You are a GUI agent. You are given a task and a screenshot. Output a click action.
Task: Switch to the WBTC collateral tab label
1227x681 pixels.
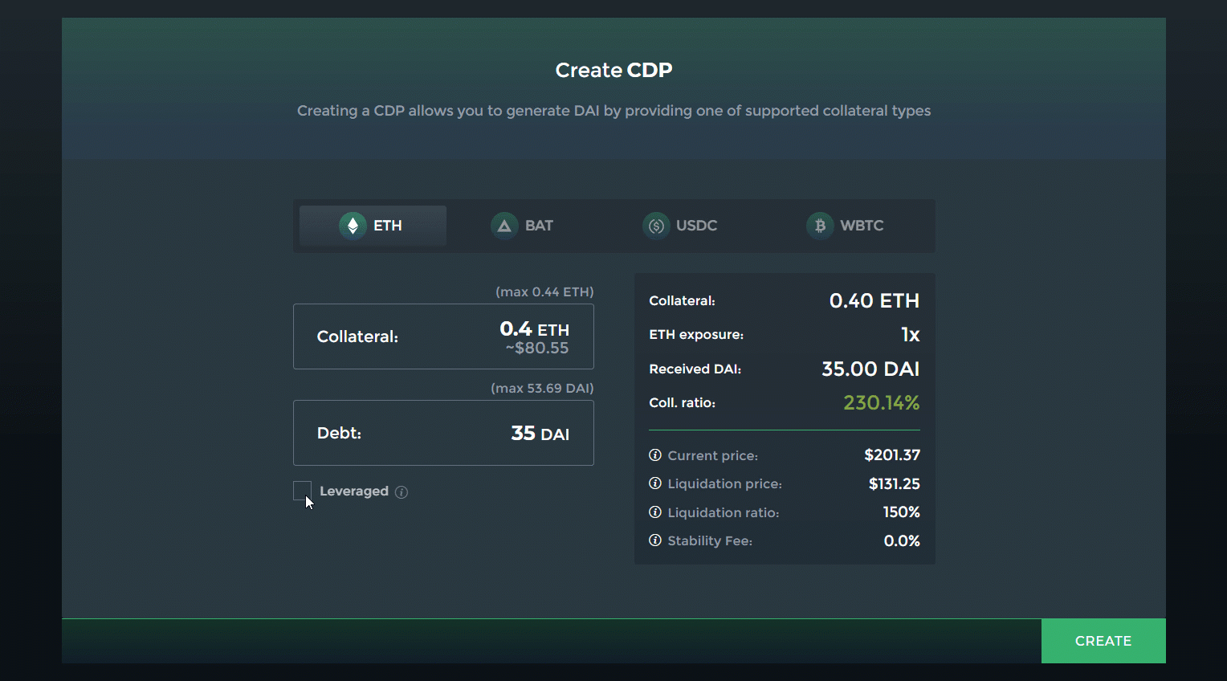coord(862,226)
